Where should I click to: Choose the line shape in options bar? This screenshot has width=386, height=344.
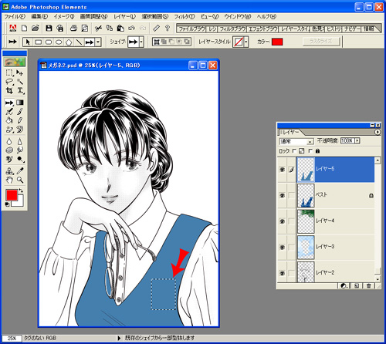(x=79, y=42)
